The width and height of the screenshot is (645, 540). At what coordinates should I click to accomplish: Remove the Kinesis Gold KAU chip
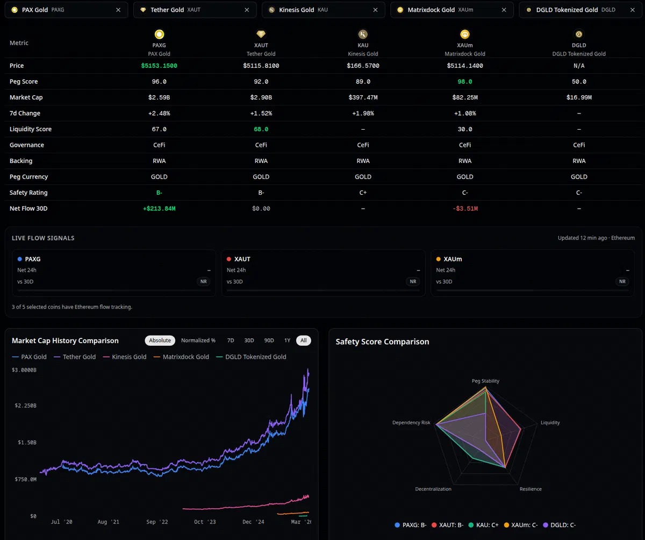coord(375,10)
